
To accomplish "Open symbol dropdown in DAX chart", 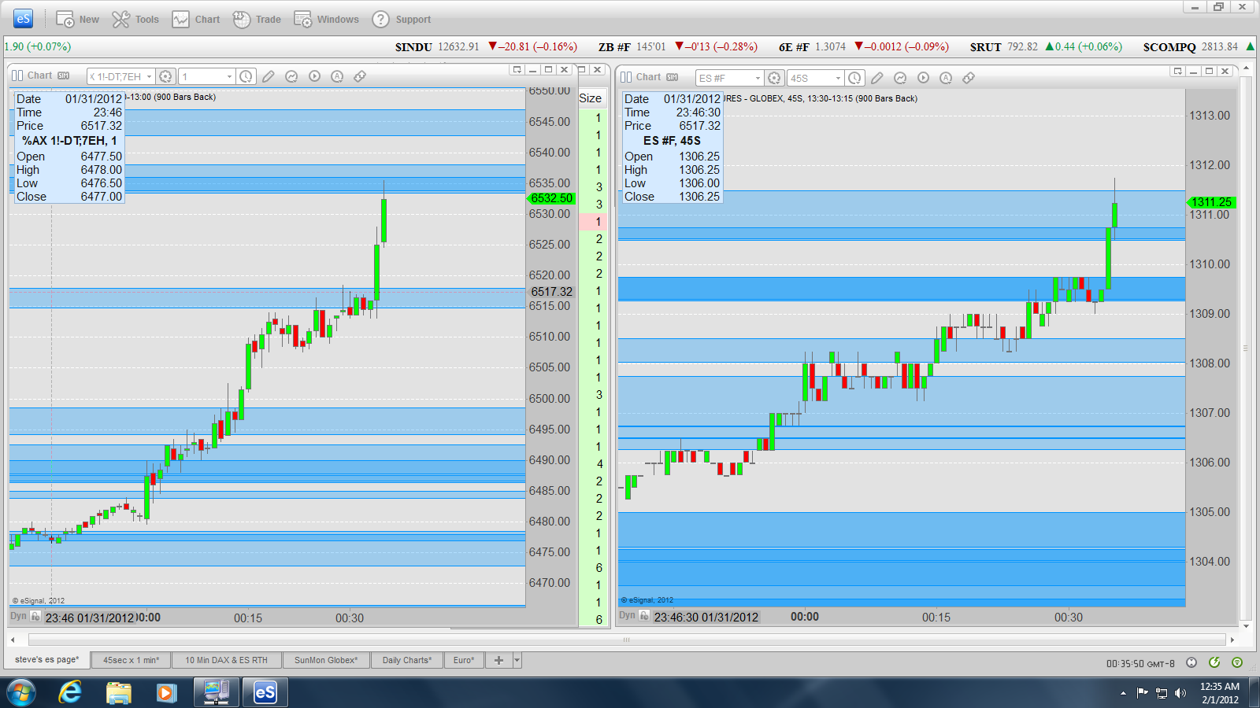I will point(150,76).
